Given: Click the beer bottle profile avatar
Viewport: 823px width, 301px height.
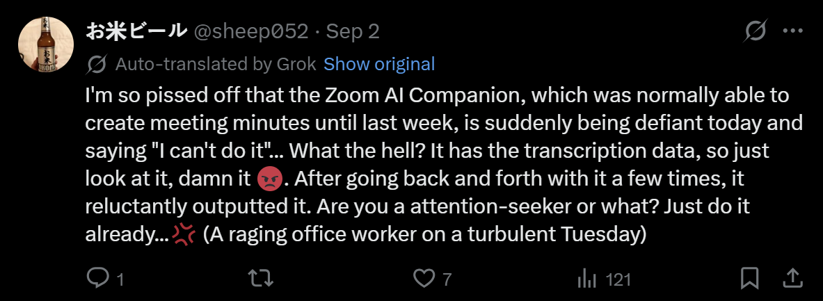Looking at the screenshot, I should (45, 45).
